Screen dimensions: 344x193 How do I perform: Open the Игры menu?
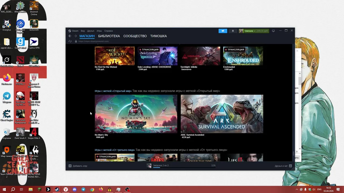pos(99,31)
